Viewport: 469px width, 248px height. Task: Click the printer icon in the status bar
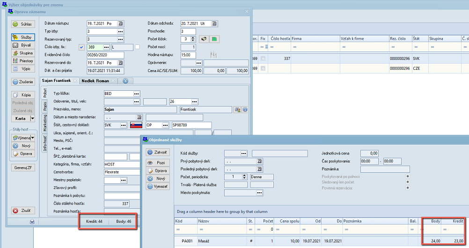pyautogui.click(x=32, y=221)
